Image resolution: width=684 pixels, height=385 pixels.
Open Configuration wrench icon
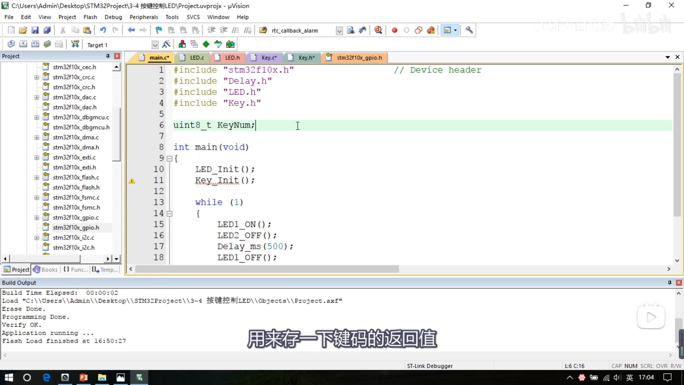pos(469,30)
